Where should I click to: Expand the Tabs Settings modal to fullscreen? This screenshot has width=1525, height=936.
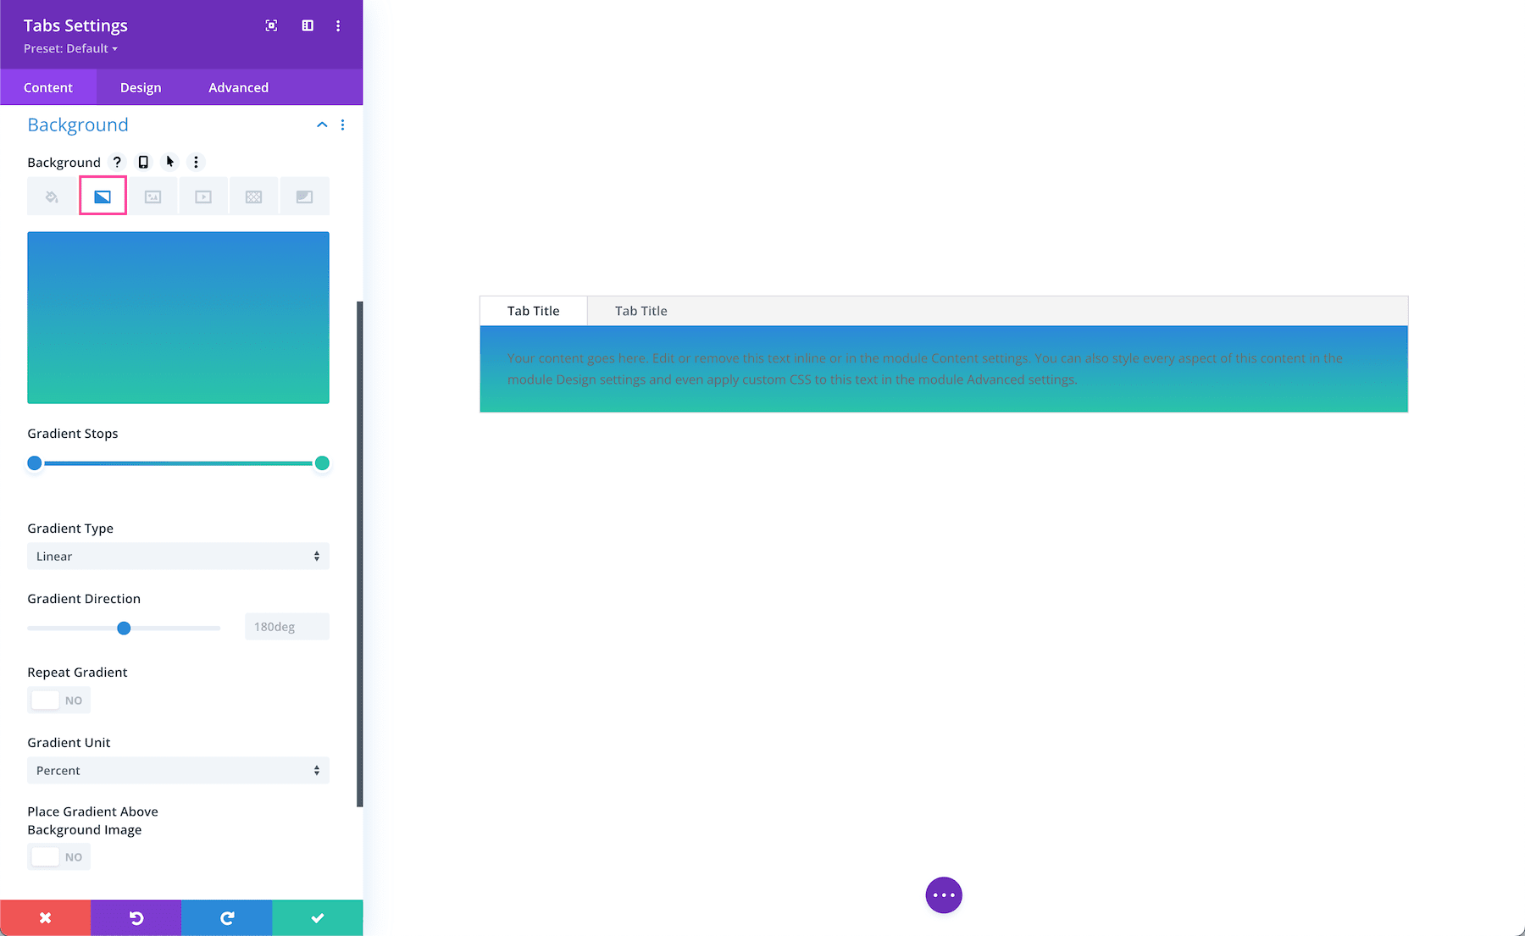(271, 25)
